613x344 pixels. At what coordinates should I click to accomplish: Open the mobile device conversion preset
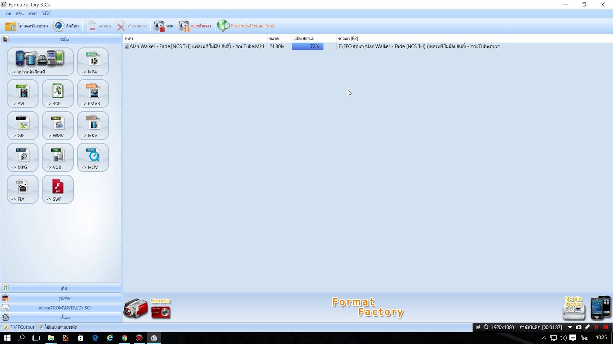(x=40, y=62)
